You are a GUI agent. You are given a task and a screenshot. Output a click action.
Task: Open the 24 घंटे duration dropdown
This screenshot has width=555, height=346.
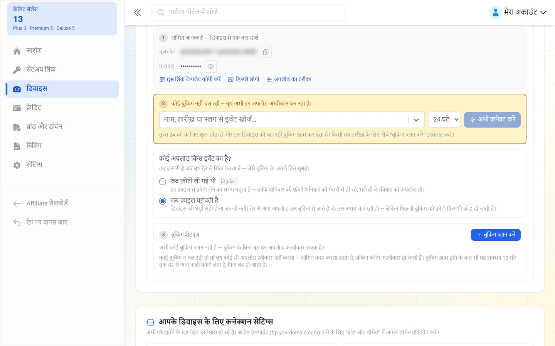coord(444,120)
